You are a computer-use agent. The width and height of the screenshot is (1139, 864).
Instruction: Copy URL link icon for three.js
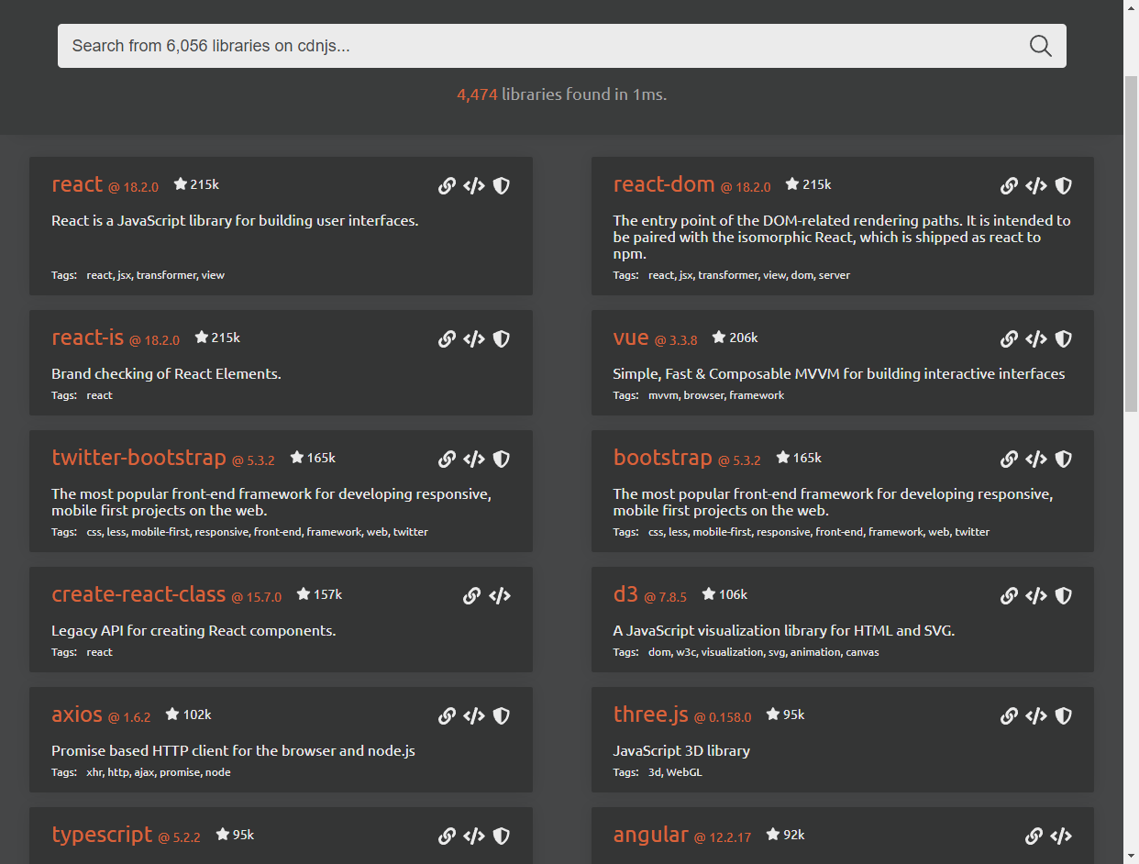[1009, 716]
